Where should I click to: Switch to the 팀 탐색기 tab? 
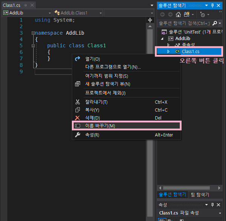coord(200,195)
